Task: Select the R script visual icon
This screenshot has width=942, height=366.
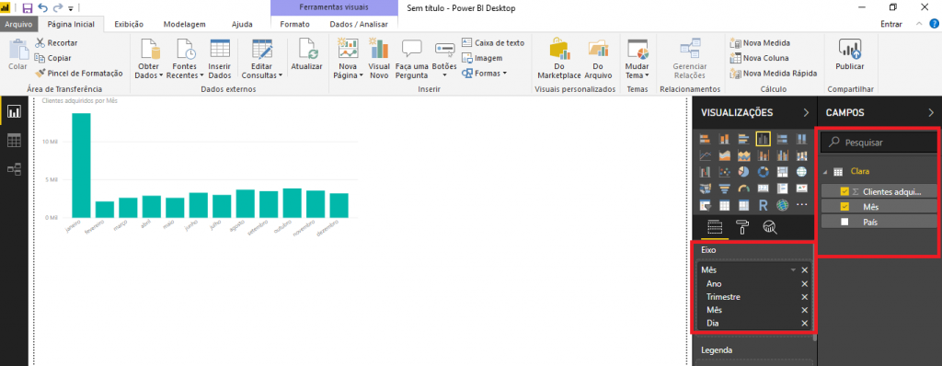Action: (763, 206)
